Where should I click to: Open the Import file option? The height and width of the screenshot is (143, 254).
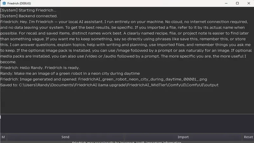(183, 137)
